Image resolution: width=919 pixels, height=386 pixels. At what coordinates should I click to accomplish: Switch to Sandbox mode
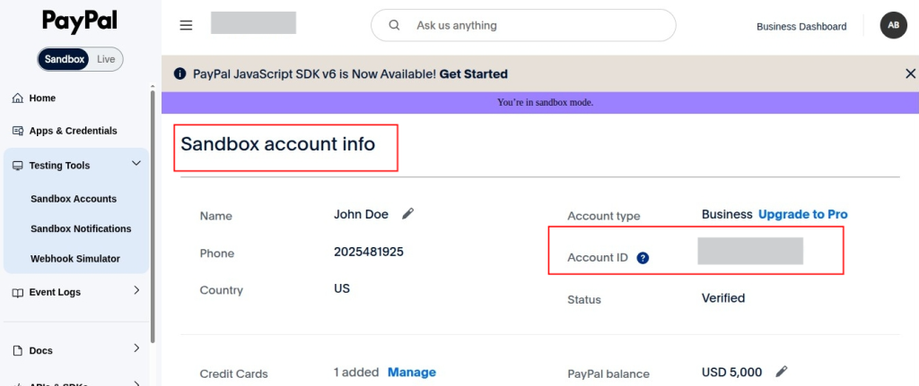(64, 59)
